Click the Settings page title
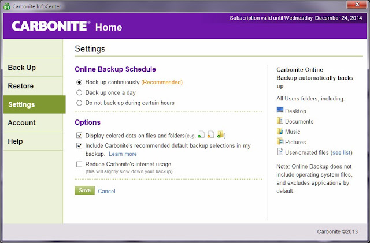 click(x=90, y=49)
